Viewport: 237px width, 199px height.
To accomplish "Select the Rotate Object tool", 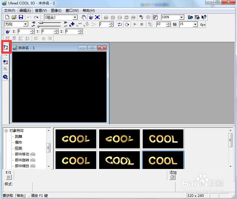I will (91, 17).
